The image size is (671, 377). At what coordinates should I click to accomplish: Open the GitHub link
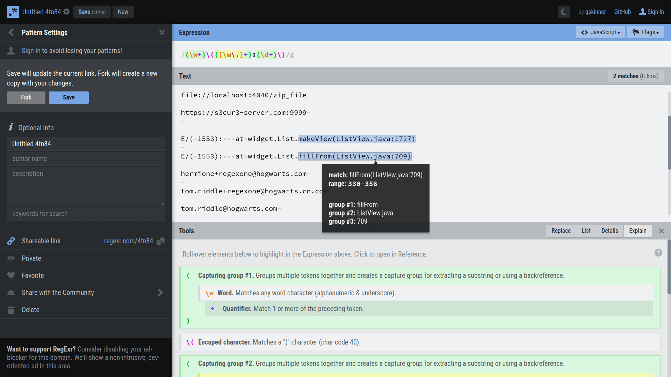(x=622, y=12)
